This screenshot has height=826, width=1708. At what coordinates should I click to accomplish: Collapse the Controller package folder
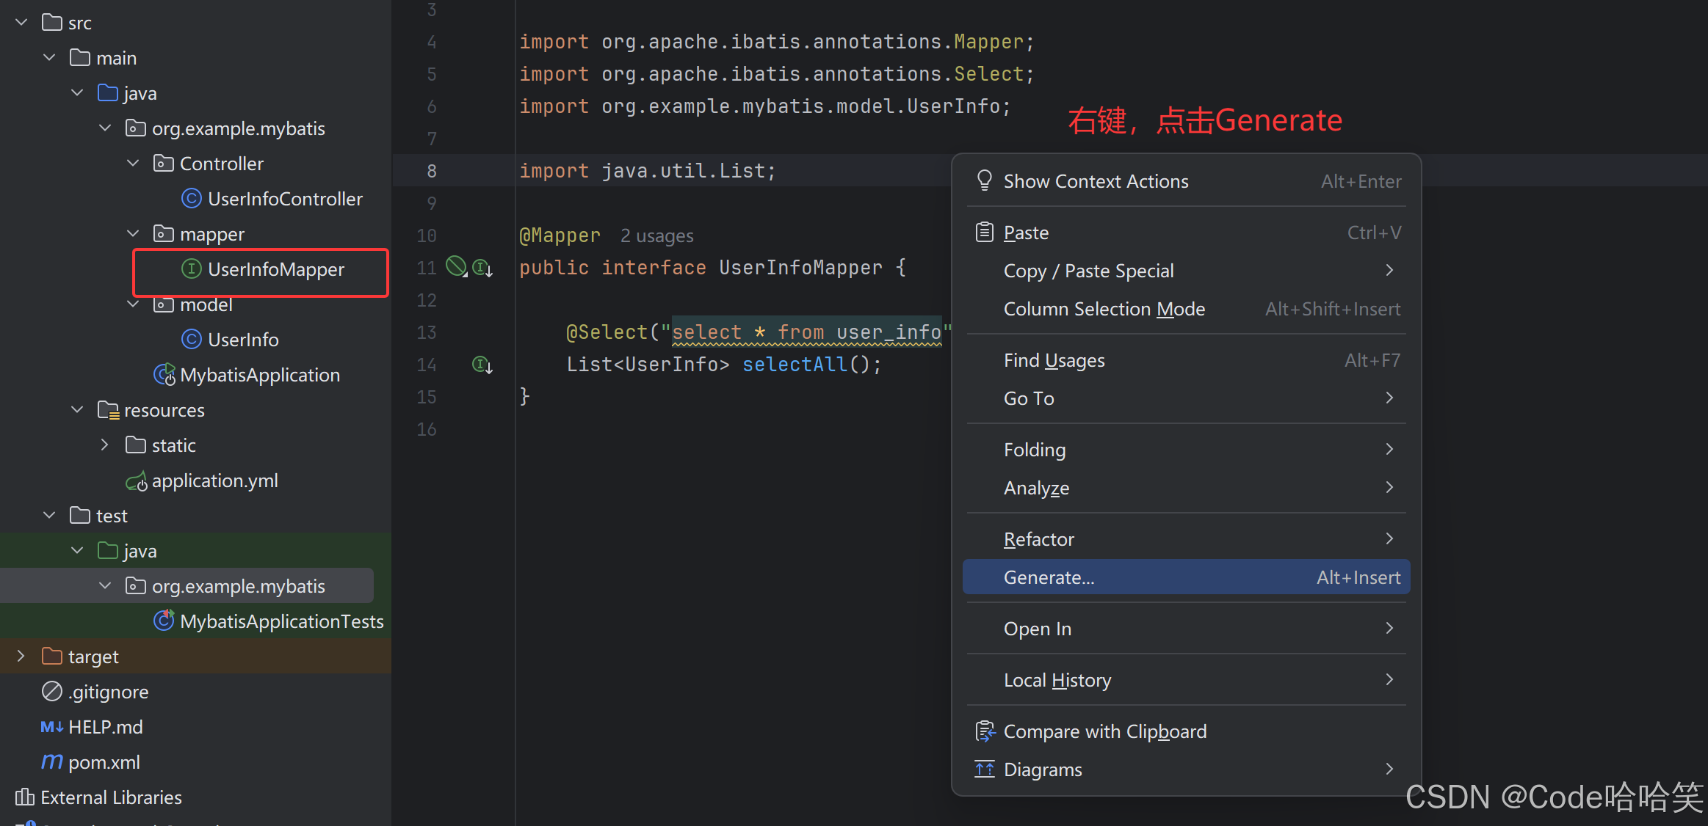(x=133, y=163)
